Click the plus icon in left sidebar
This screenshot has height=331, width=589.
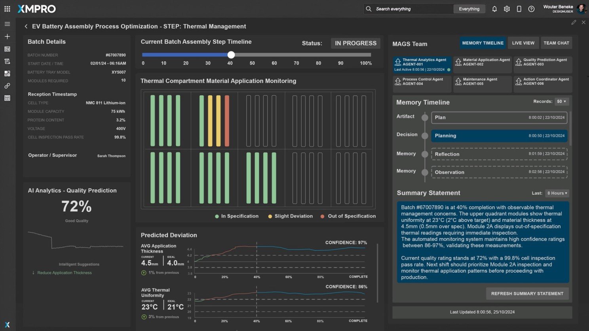click(7, 36)
